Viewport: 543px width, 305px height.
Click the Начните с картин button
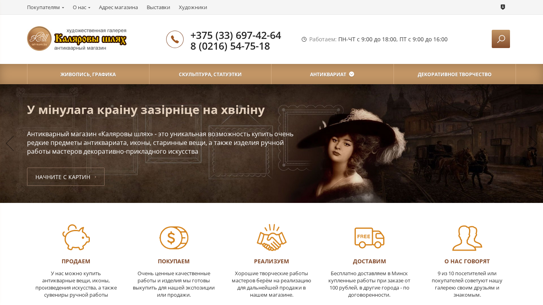point(66,177)
